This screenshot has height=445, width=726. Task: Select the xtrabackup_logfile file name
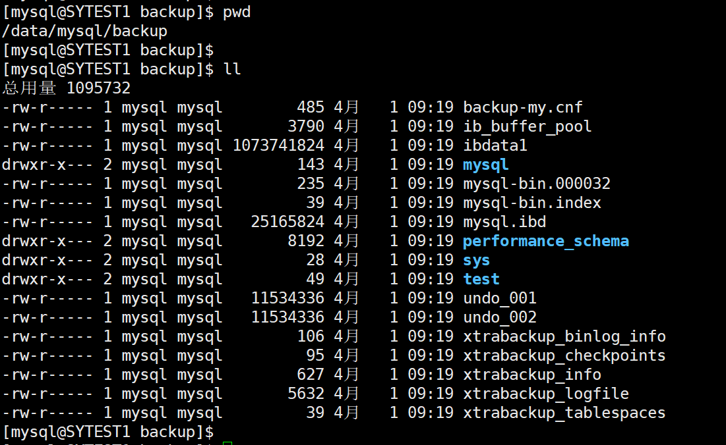[546, 393]
